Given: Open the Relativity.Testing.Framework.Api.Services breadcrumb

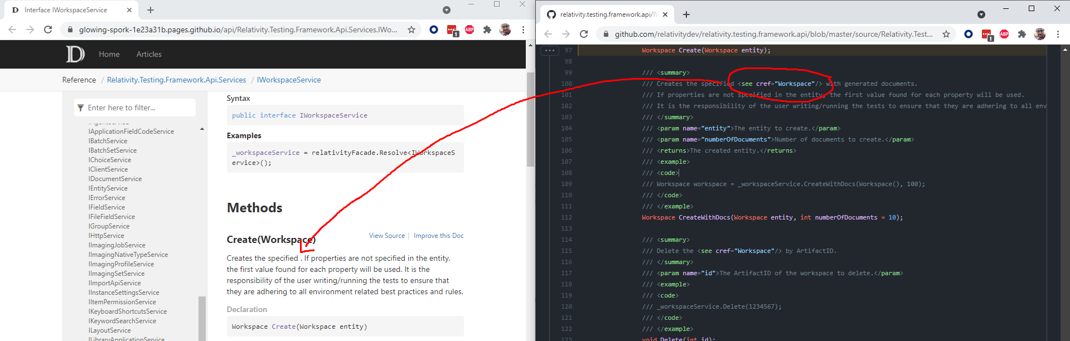Looking at the screenshot, I should point(176,80).
